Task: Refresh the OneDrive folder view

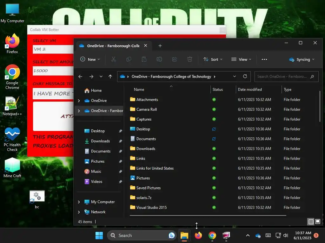Action: [x=245, y=77]
